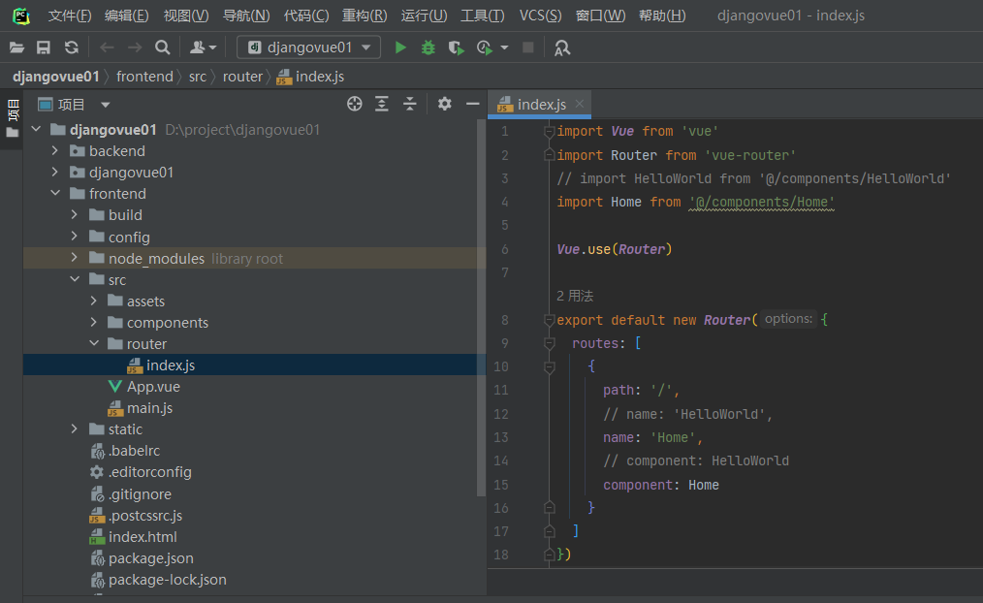Click the sync reload icon
Screen dimensions: 983x603
click(71, 48)
